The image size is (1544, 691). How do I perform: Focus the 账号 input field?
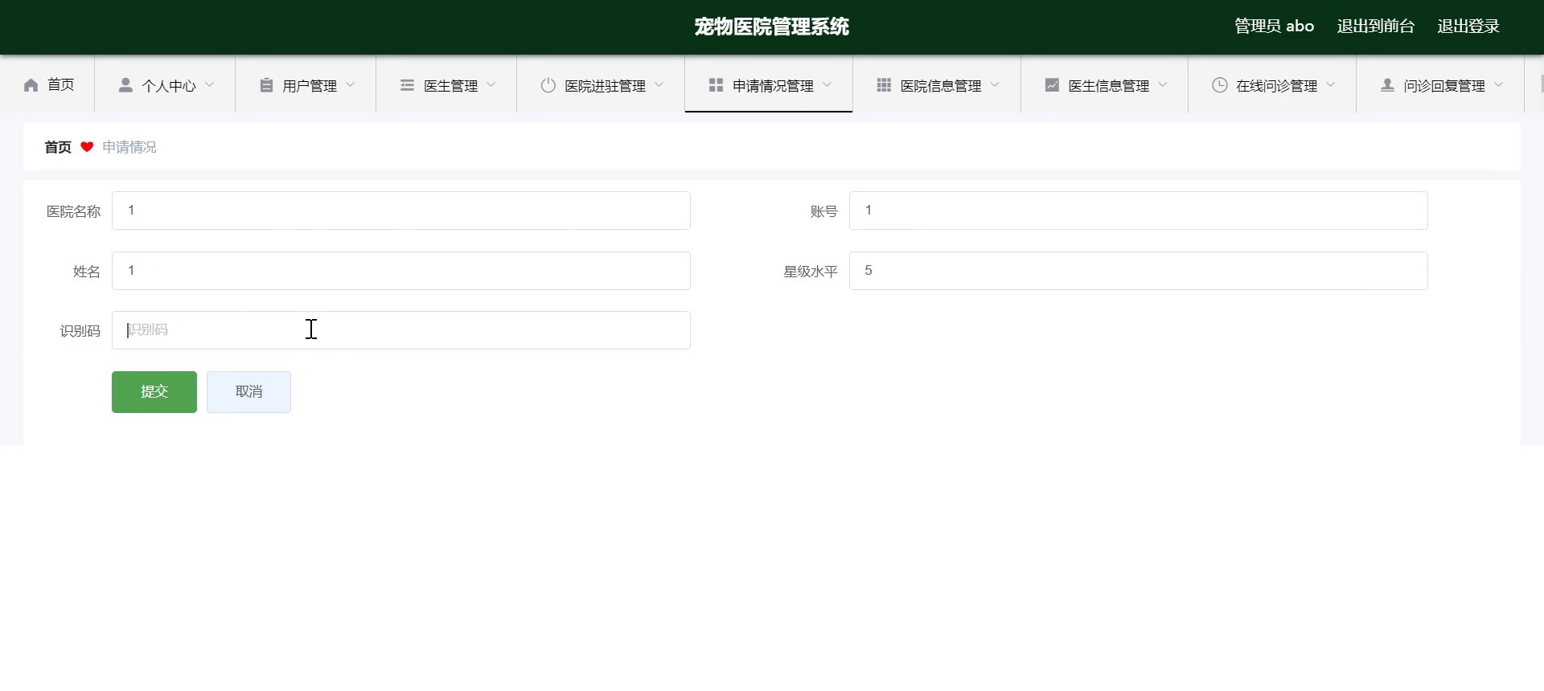pyautogui.click(x=1139, y=211)
